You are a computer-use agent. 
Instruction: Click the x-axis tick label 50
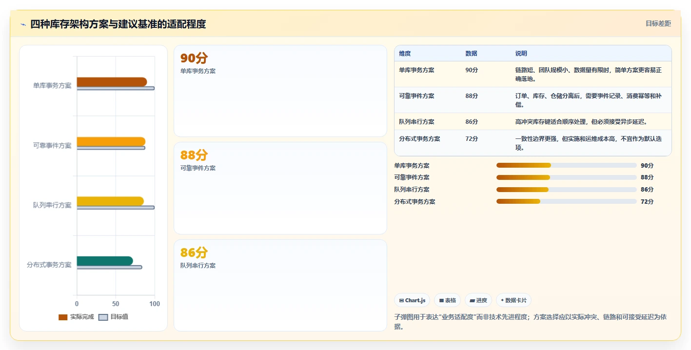(x=116, y=304)
